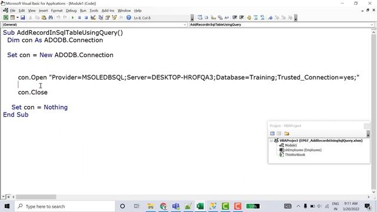Click the Toolbox toolbar icon
Screen dimensions: 377x212
121,18
